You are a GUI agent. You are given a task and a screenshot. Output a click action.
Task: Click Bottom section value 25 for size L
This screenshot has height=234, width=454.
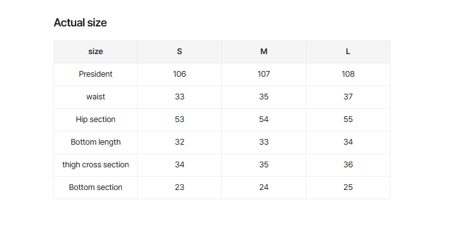click(x=348, y=187)
